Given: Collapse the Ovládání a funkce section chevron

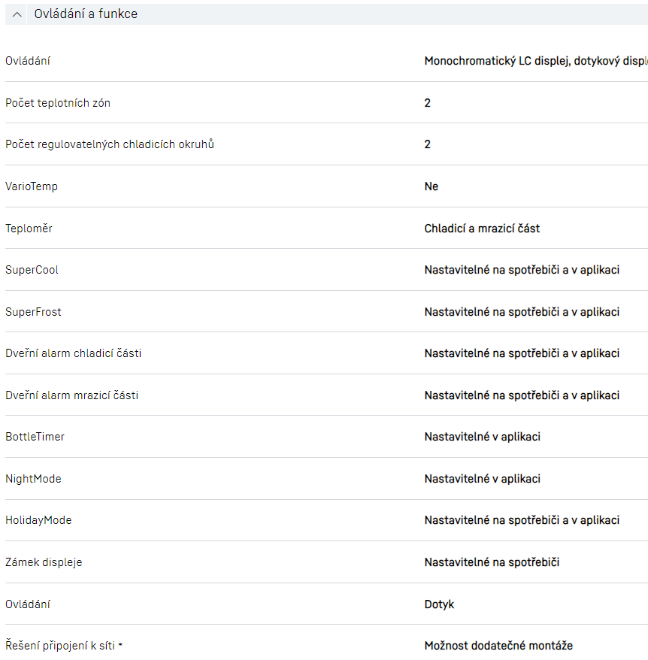Looking at the screenshot, I should coord(17,14).
